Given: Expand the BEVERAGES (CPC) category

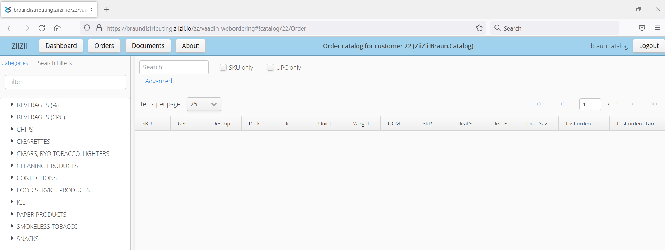Looking at the screenshot, I should pyautogui.click(x=12, y=117).
